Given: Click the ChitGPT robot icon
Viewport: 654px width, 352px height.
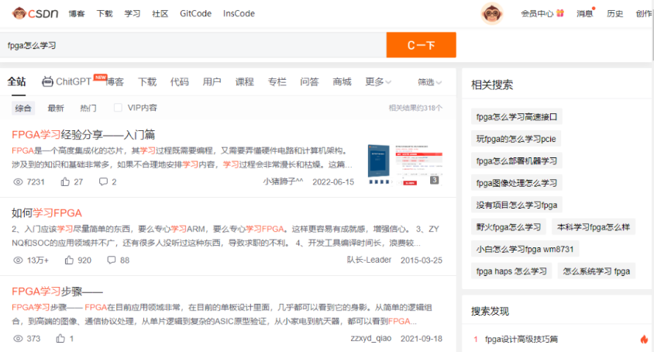Looking at the screenshot, I should (47, 81).
